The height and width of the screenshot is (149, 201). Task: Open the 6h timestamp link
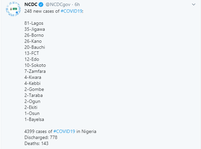click(77, 4)
